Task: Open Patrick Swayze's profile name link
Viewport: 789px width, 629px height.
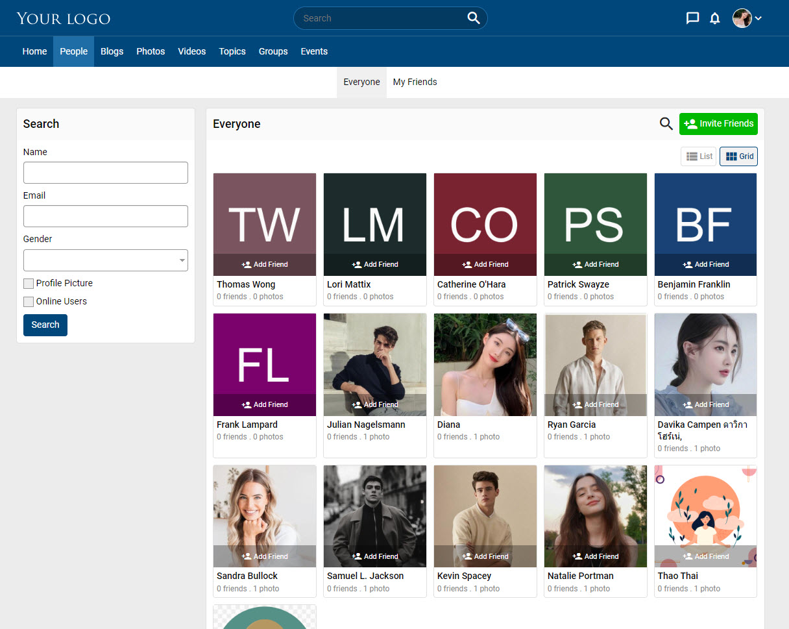Action: pyautogui.click(x=579, y=284)
